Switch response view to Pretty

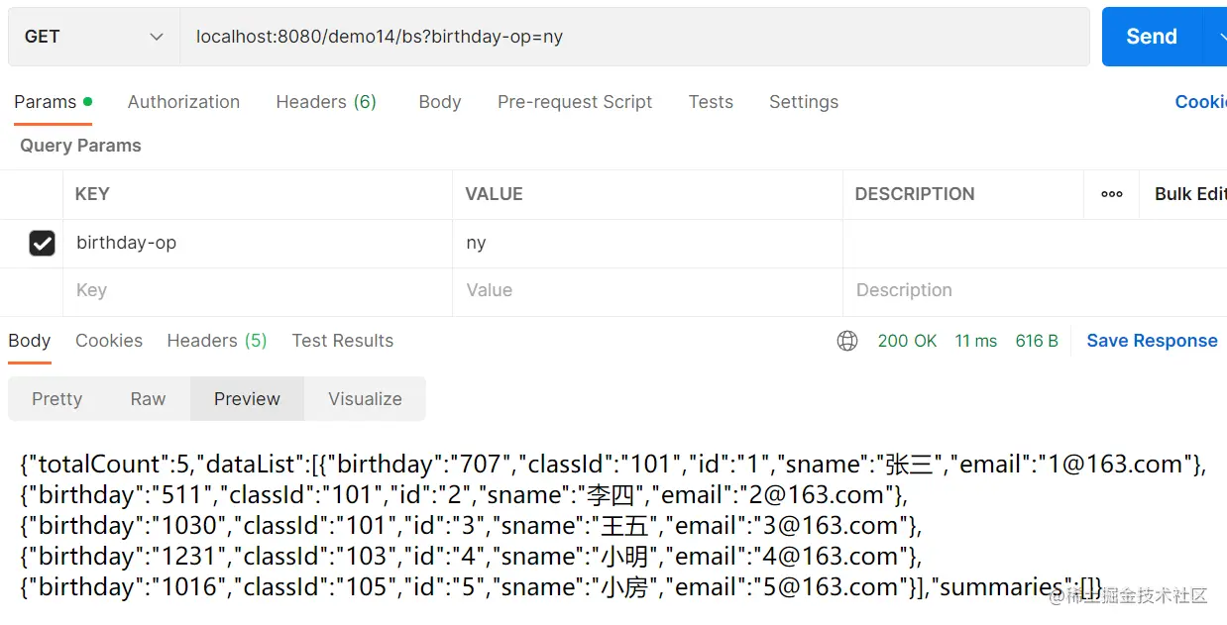pyautogui.click(x=56, y=399)
